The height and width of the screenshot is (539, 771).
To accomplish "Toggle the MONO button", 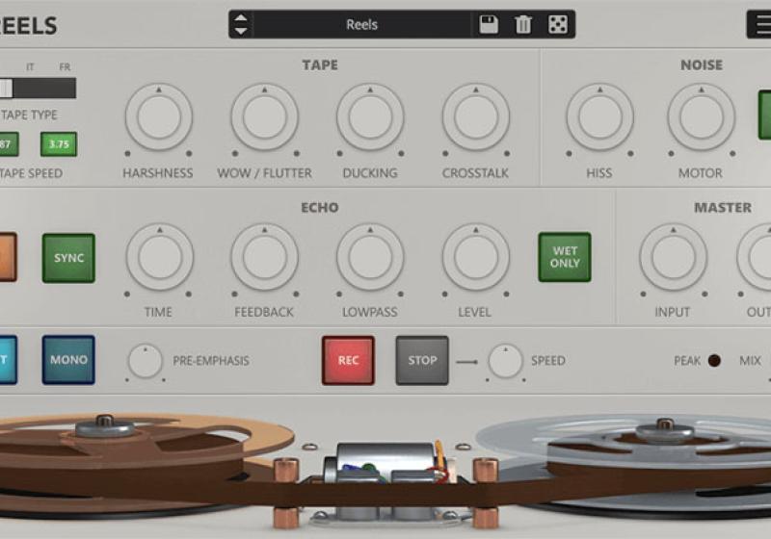I will point(68,360).
